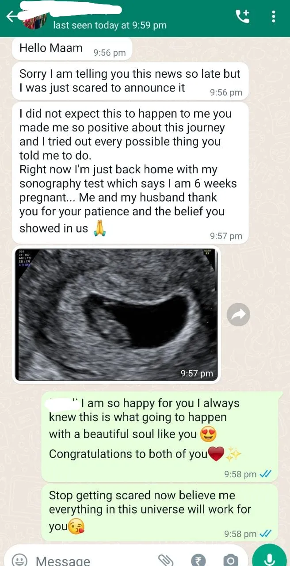
Task: Tap the rupee payment icon
Action: [198, 560]
